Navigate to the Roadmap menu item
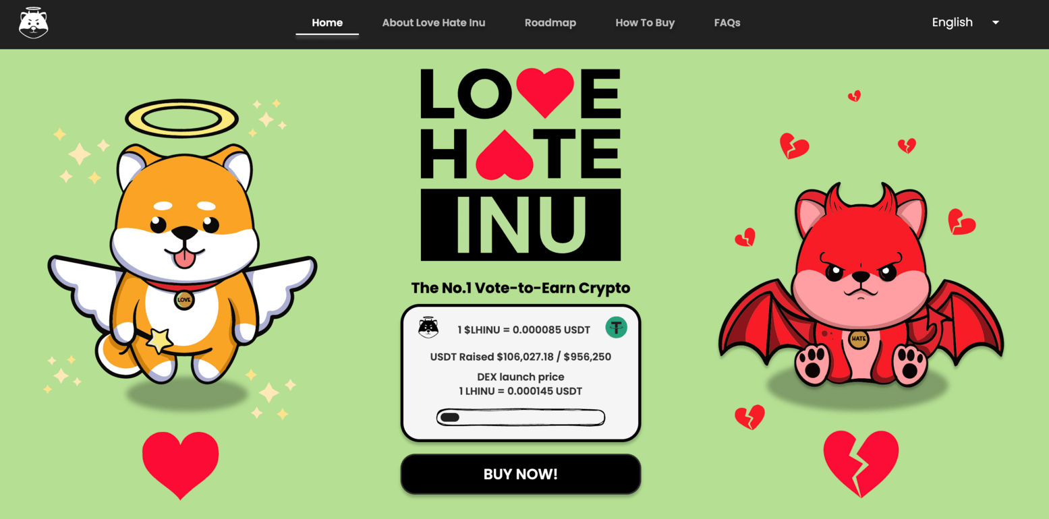The image size is (1049, 519). (x=550, y=23)
